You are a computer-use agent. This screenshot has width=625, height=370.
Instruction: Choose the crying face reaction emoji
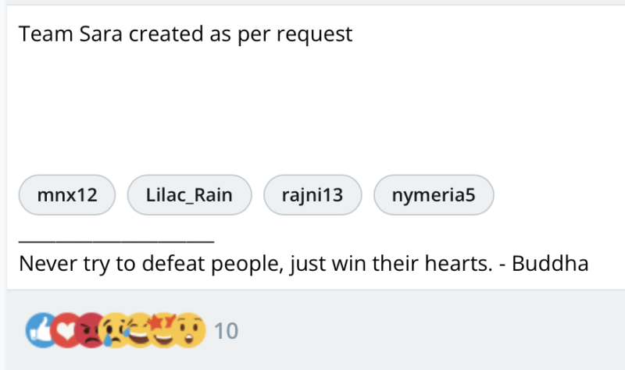click(x=116, y=330)
